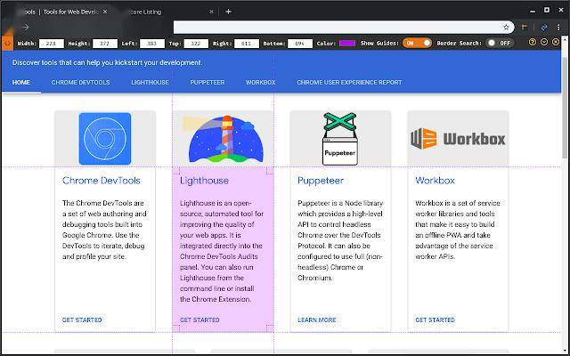Image resolution: width=570 pixels, height=356 pixels.
Task: Open the Lighthouse card heading
Action: click(204, 181)
